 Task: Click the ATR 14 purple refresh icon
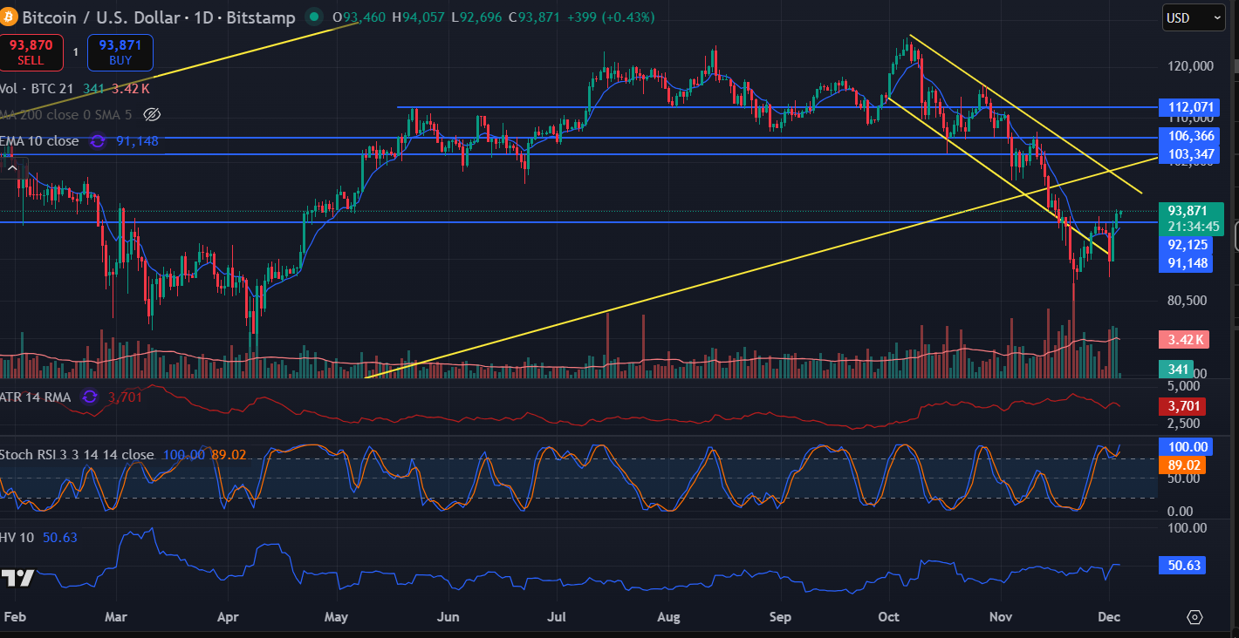tap(89, 397)
